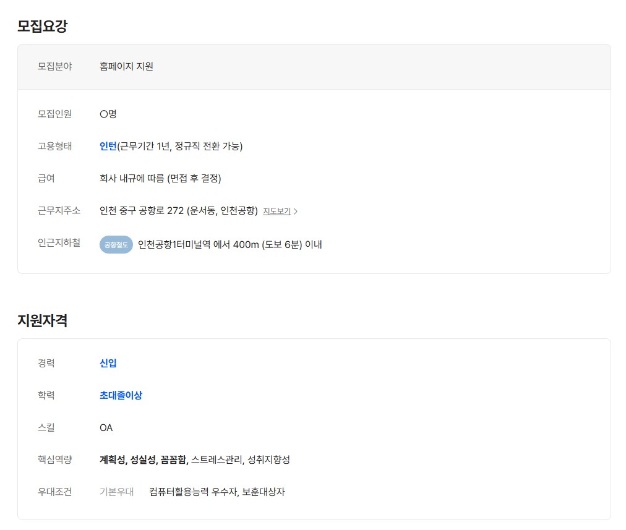Click the blue 신입 experience text

click(x=108, y=363)
